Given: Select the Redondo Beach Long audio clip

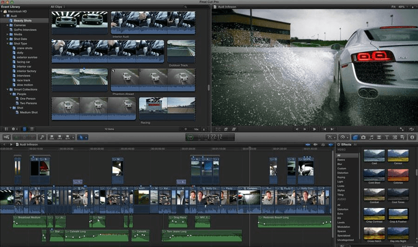Looking at the screenshot, I should (x=295, y=222).
